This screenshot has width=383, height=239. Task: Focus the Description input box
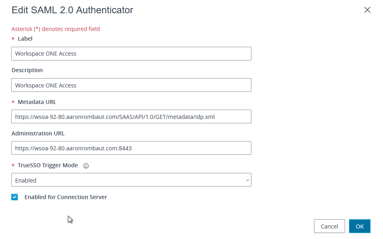click(131, 85)
